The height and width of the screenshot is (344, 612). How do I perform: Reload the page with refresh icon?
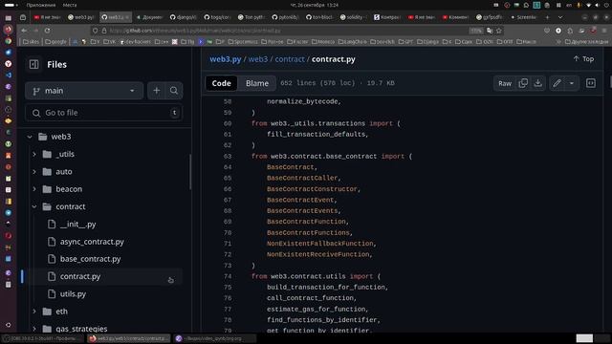[47, 31]
